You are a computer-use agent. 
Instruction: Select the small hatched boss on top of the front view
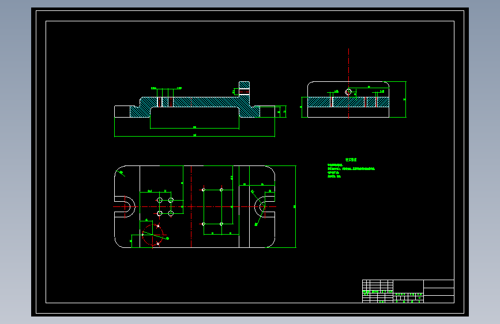245,89
